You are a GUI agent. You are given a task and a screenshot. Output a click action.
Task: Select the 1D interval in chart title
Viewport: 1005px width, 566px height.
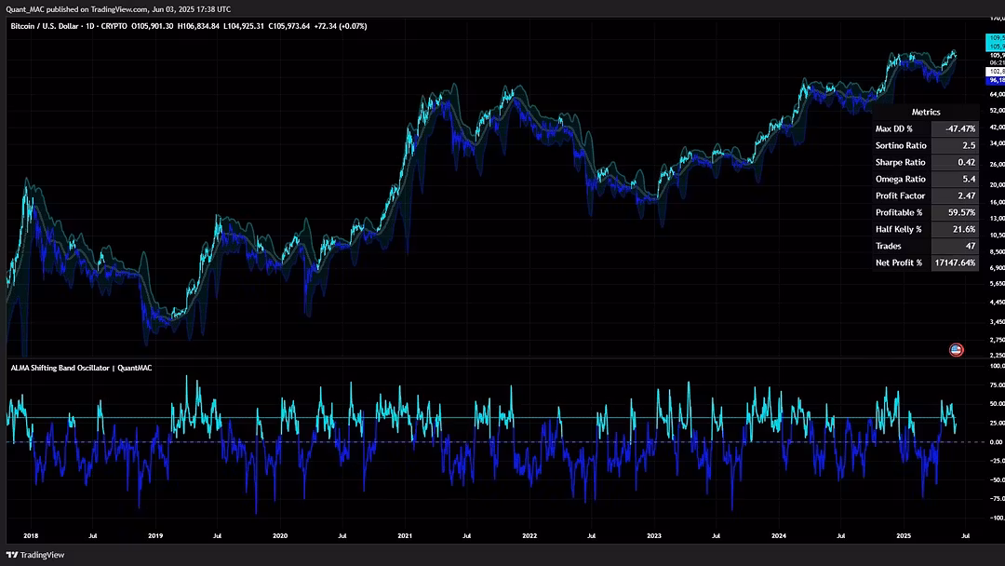[89, 26]
